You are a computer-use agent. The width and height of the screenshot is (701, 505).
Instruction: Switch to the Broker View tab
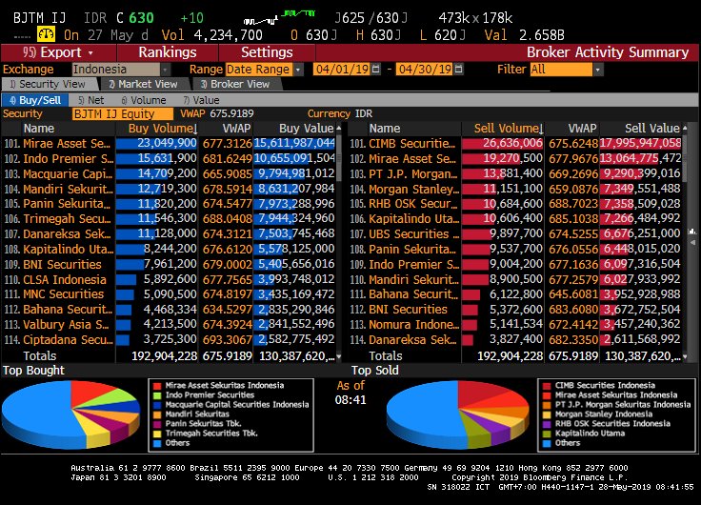pos(235,84)
